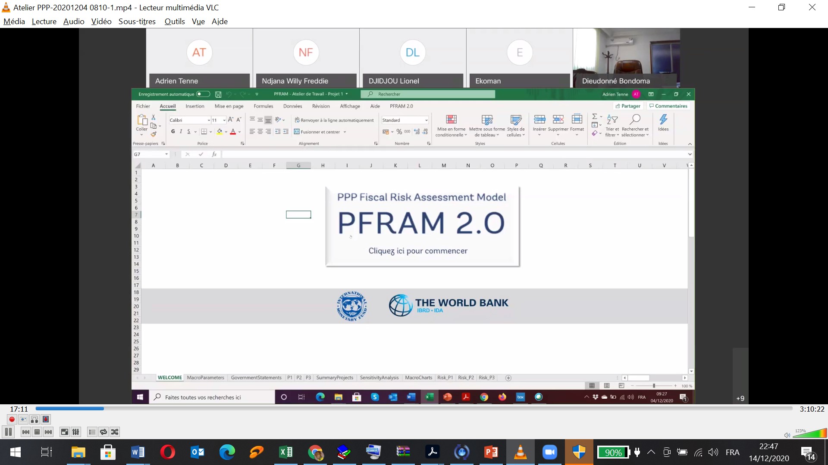
Task: Click the percent style icon
Action: tap(399, 132)
